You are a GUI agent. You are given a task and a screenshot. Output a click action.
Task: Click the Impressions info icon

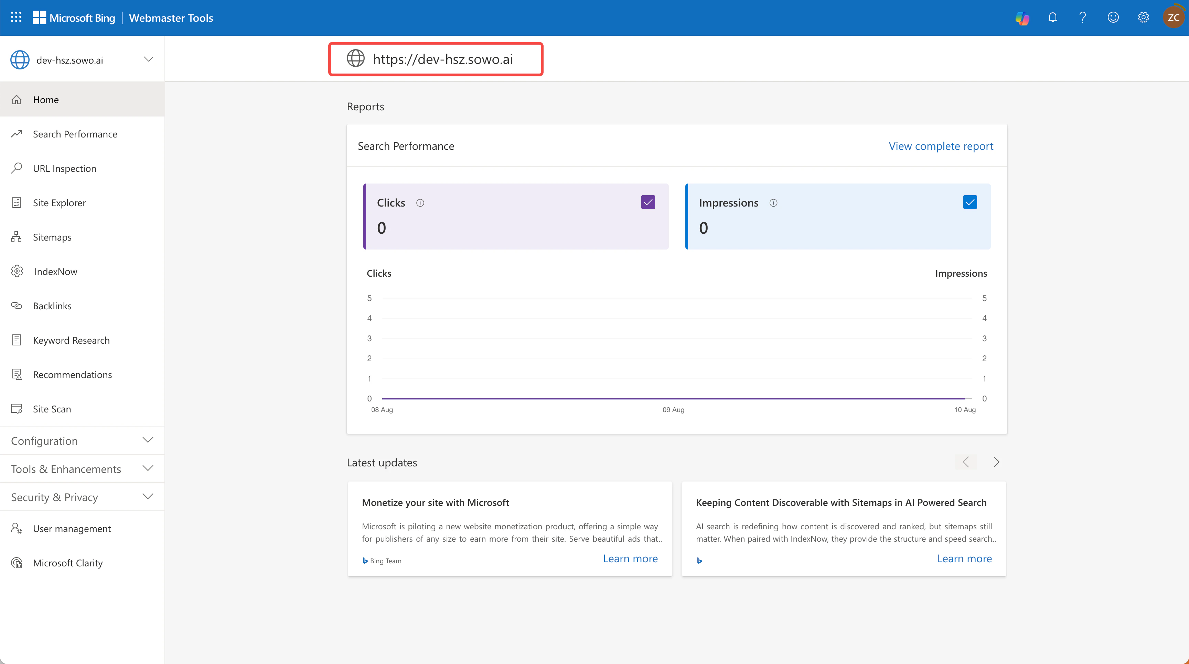(x=773, y=203)
